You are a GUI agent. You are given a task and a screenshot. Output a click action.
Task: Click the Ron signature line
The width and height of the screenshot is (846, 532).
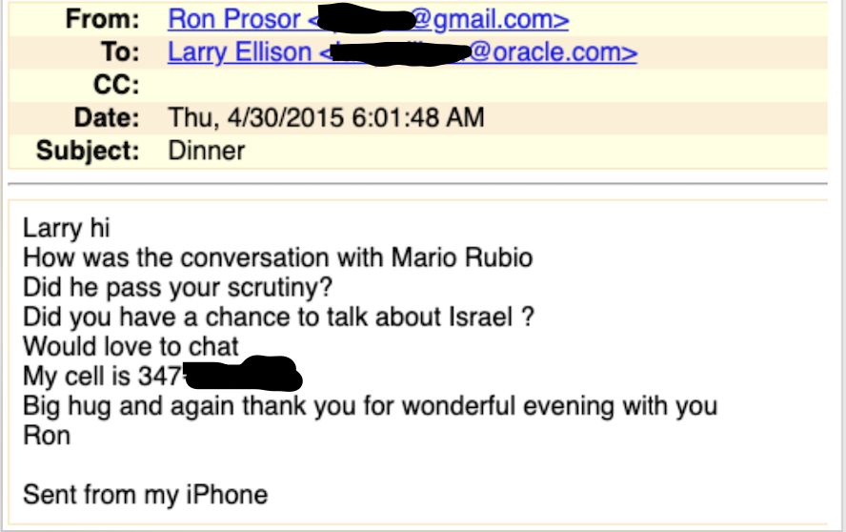(x=47, y=435)
